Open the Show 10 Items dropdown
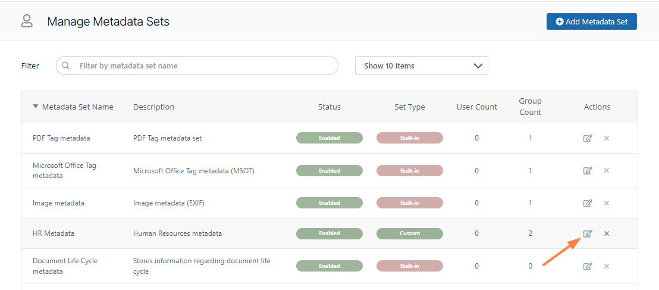The width and height of the screenshot is (659, 290). (421, 66)
